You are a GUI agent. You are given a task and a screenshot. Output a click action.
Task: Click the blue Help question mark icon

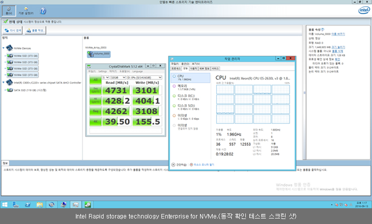click(43, 11)
